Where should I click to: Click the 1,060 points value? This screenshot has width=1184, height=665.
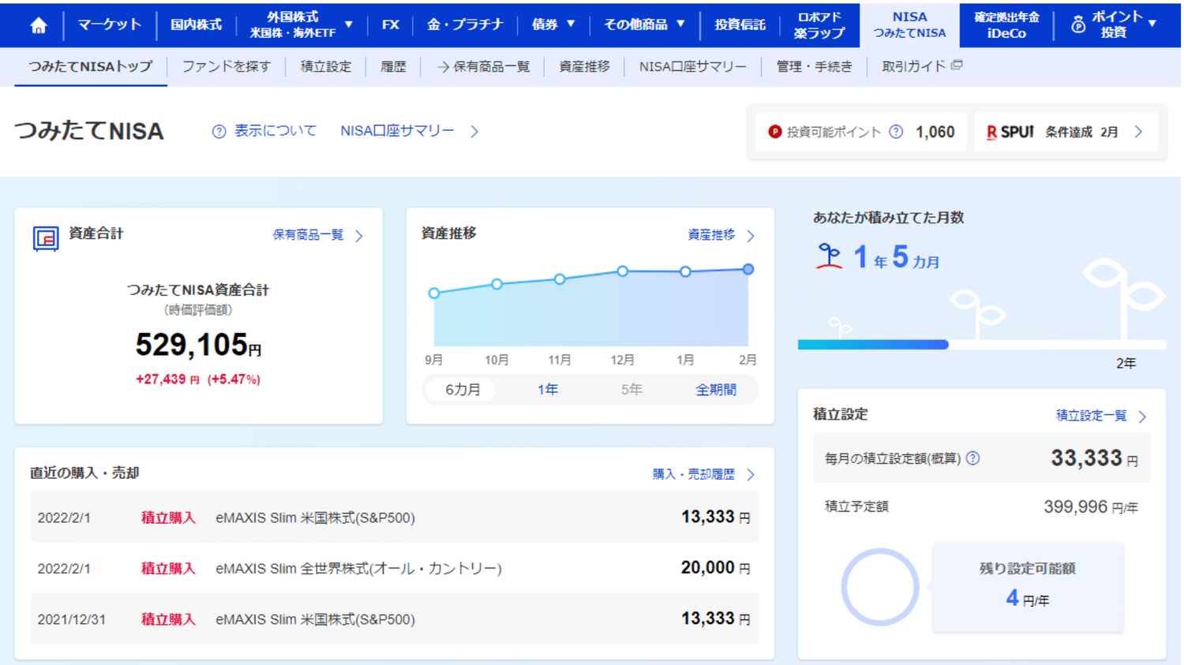935,132
